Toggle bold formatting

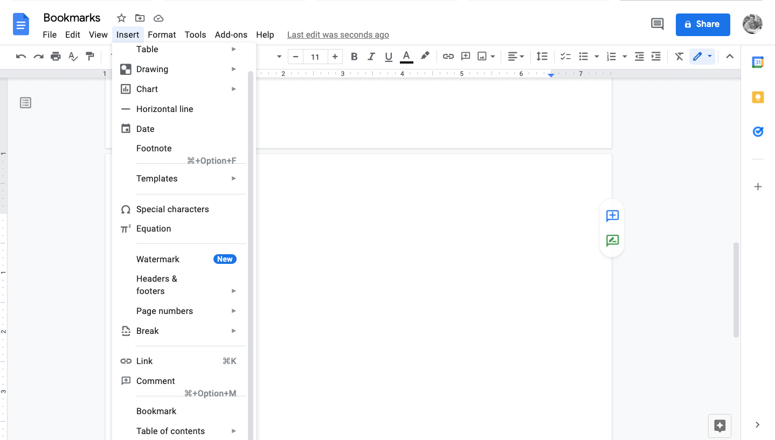pos(354,57)
